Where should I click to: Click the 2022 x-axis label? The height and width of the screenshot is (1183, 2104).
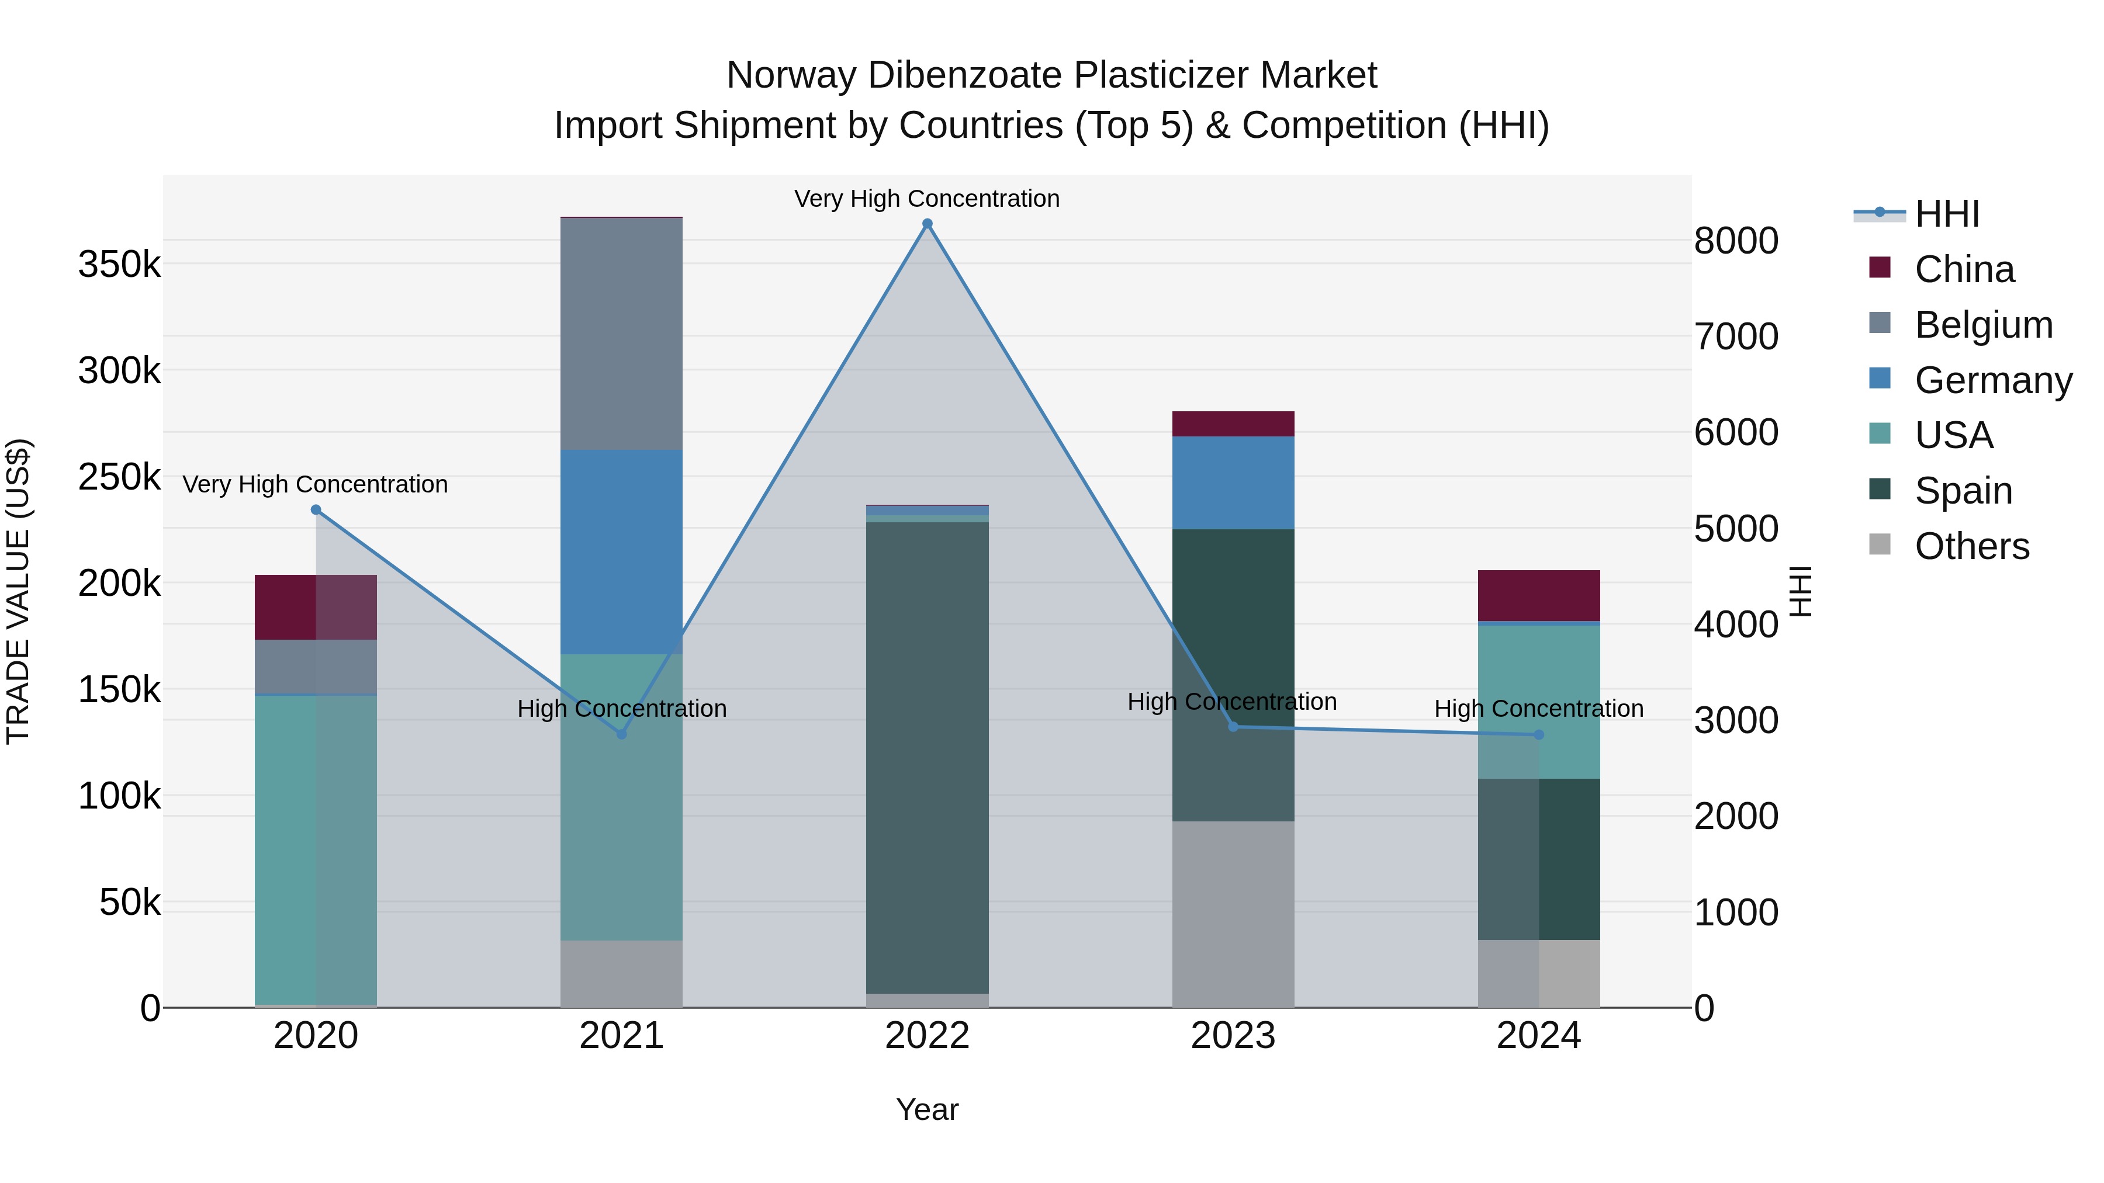point(927,1036)
